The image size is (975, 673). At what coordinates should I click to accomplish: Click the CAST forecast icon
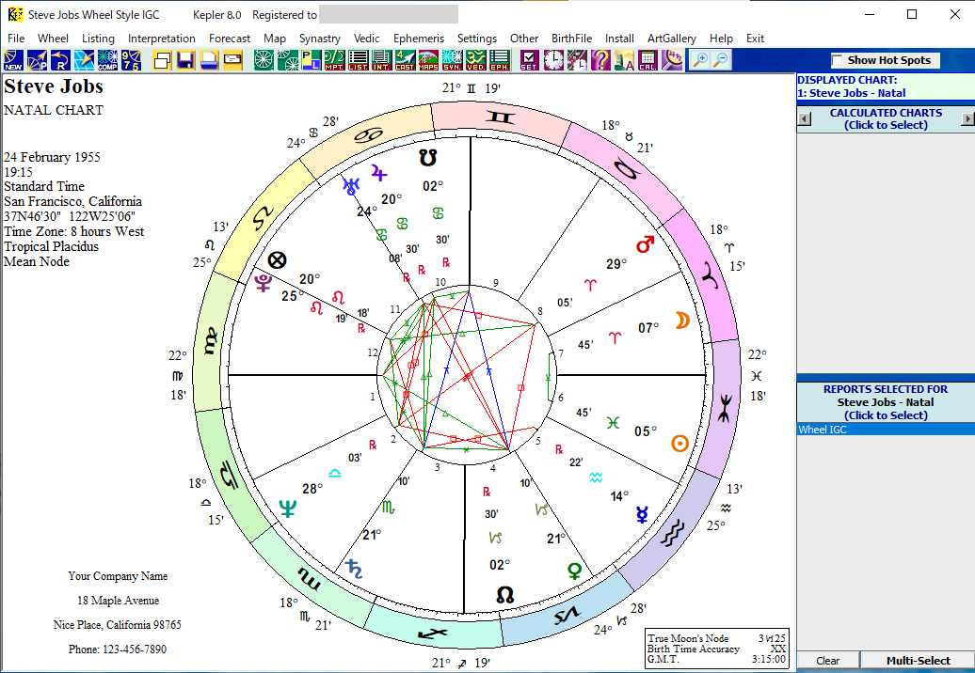(x=406, y=60)
